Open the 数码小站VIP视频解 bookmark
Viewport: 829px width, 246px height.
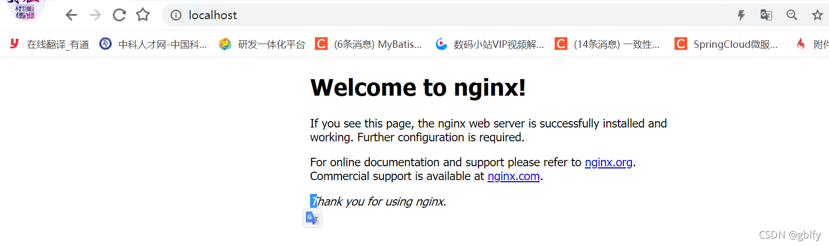tap(490, 45)
